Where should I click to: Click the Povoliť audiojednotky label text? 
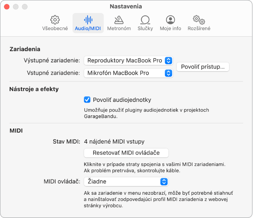(x=122, y=100)
